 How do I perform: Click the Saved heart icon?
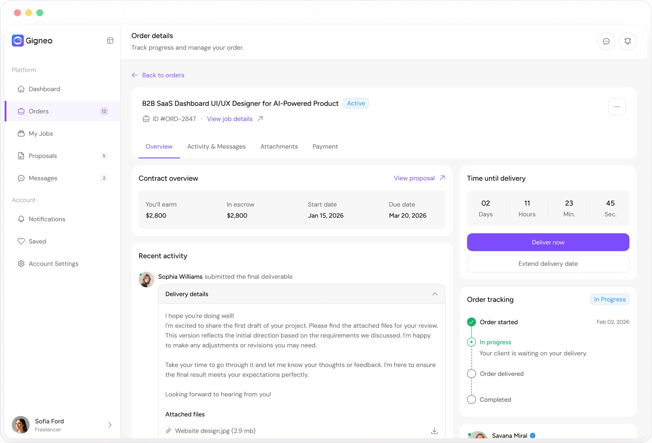[x=21, y=241]
